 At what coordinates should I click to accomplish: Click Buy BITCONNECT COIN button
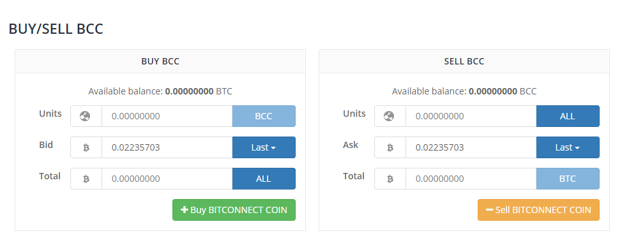[x=234, y=210]
